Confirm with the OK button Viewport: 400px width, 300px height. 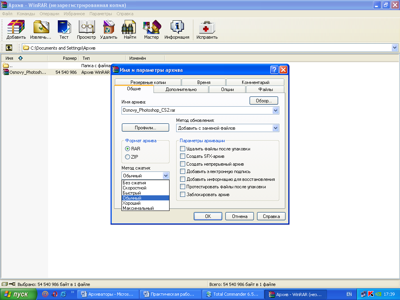pyautogui.click(x=208, y=216)
